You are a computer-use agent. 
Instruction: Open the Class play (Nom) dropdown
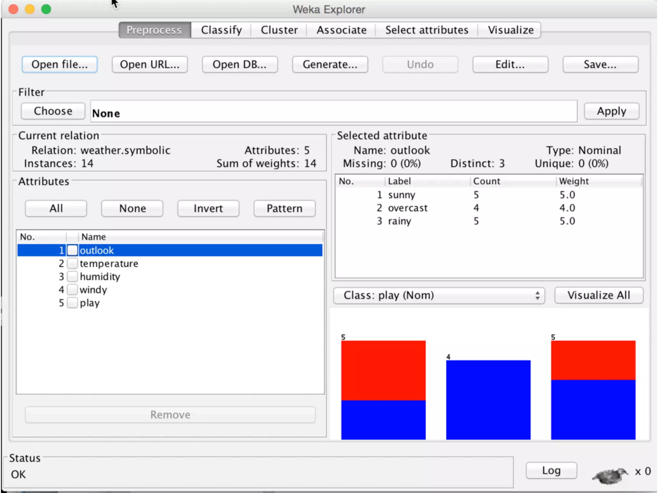tap(439, 295)
